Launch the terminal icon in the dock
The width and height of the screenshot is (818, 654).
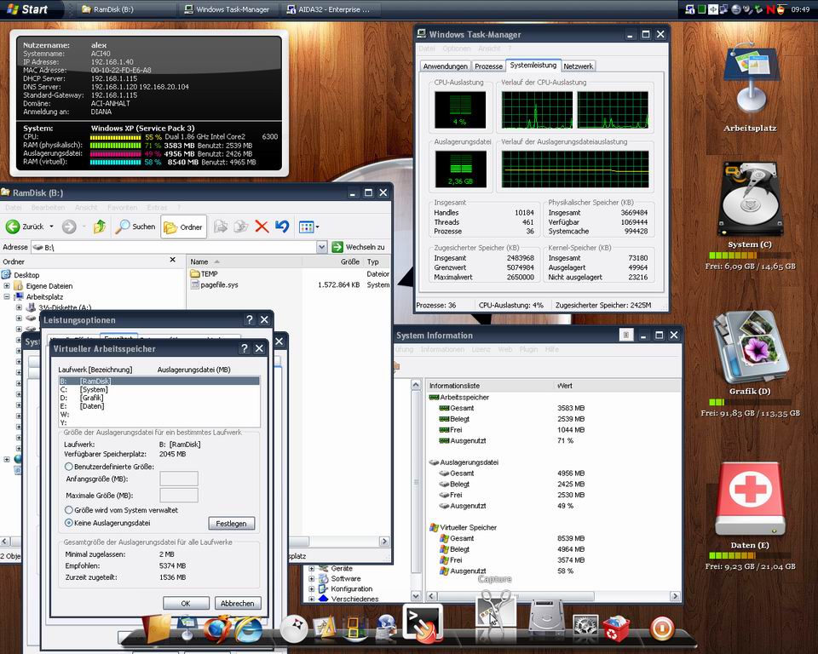pyautogui.click(x=423, y=623)
